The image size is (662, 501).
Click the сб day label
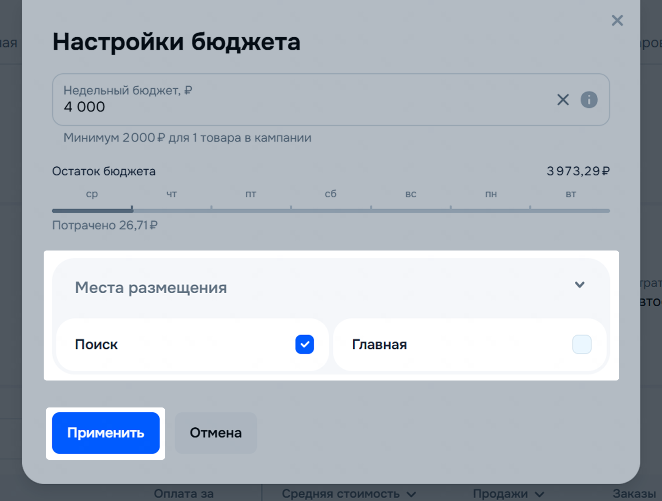pyautogui.click(x=330, y=194)
